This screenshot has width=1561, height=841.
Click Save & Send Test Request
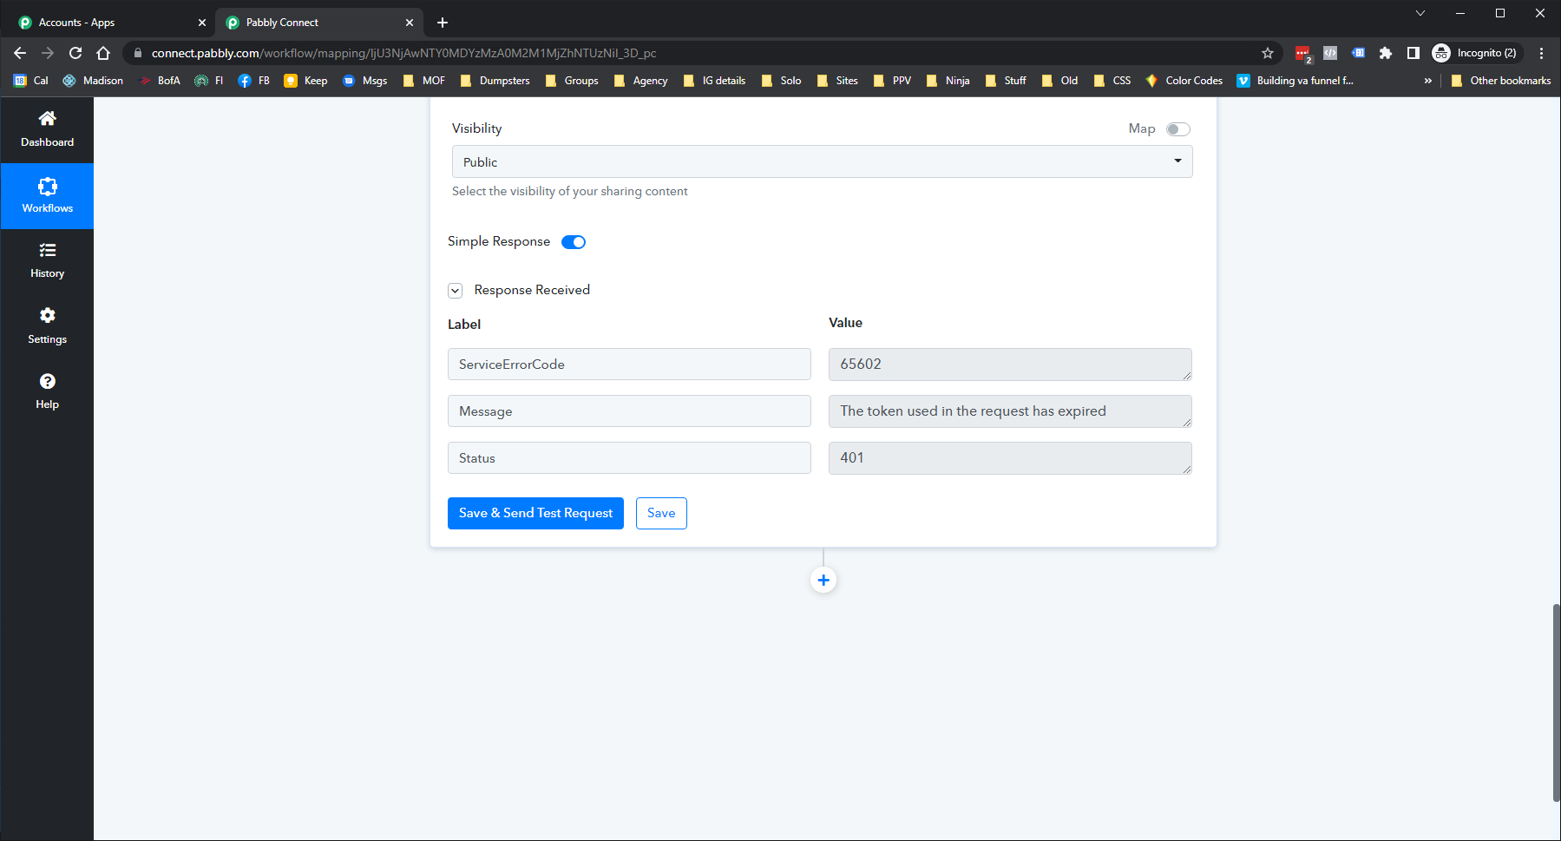535,513
